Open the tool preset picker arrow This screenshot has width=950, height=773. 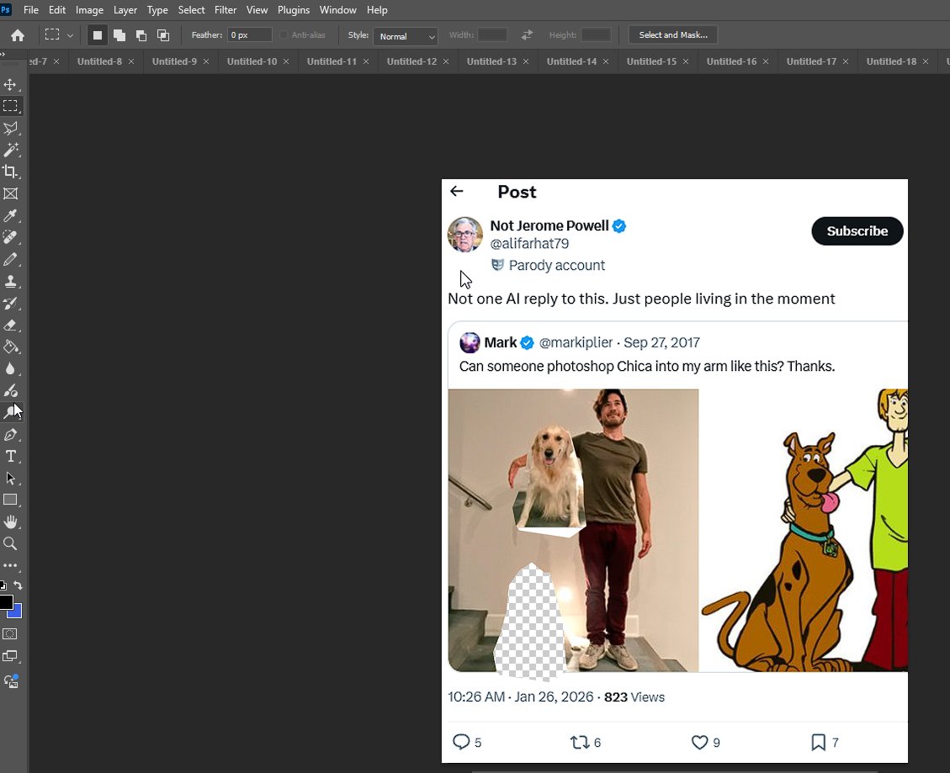(71, 35)
